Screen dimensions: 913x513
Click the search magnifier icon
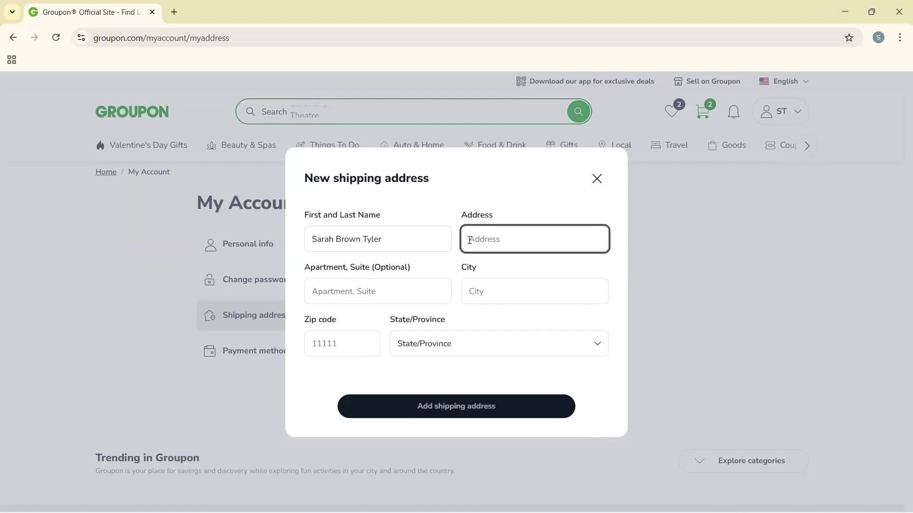pos(578,111)
